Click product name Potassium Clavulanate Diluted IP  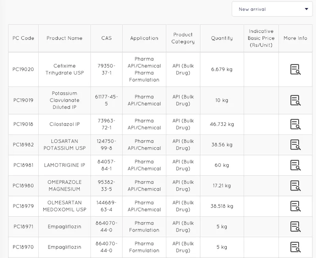tap(64, 100)
